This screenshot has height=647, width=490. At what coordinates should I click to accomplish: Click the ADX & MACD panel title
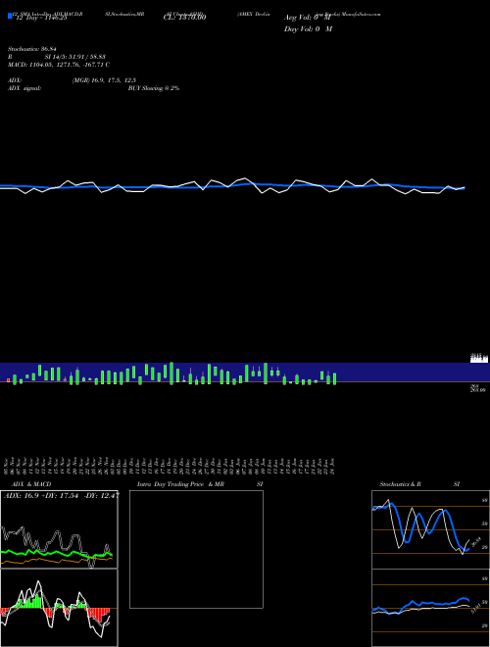pos(31,484)
